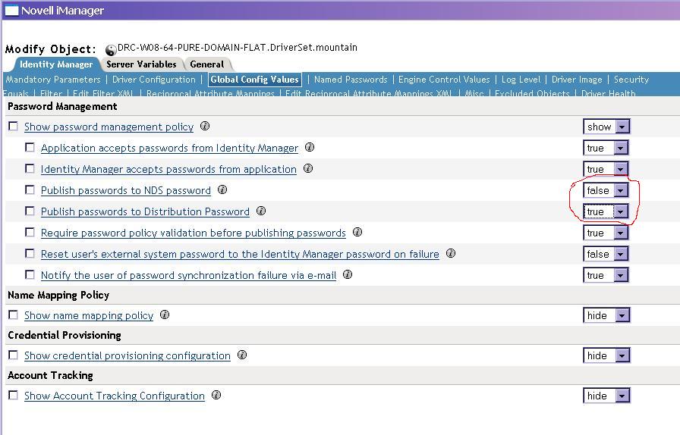The width and height of the screenshot is (680, 435).
Task: Open info icon for Publish passwords to NDS
Action: click(222, 189)
